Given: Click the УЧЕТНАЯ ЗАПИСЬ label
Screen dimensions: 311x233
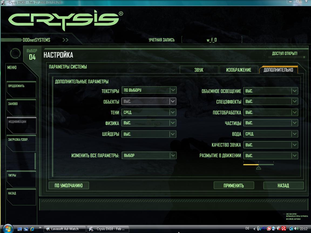Looking at the screenshot, I should [162, 40].
